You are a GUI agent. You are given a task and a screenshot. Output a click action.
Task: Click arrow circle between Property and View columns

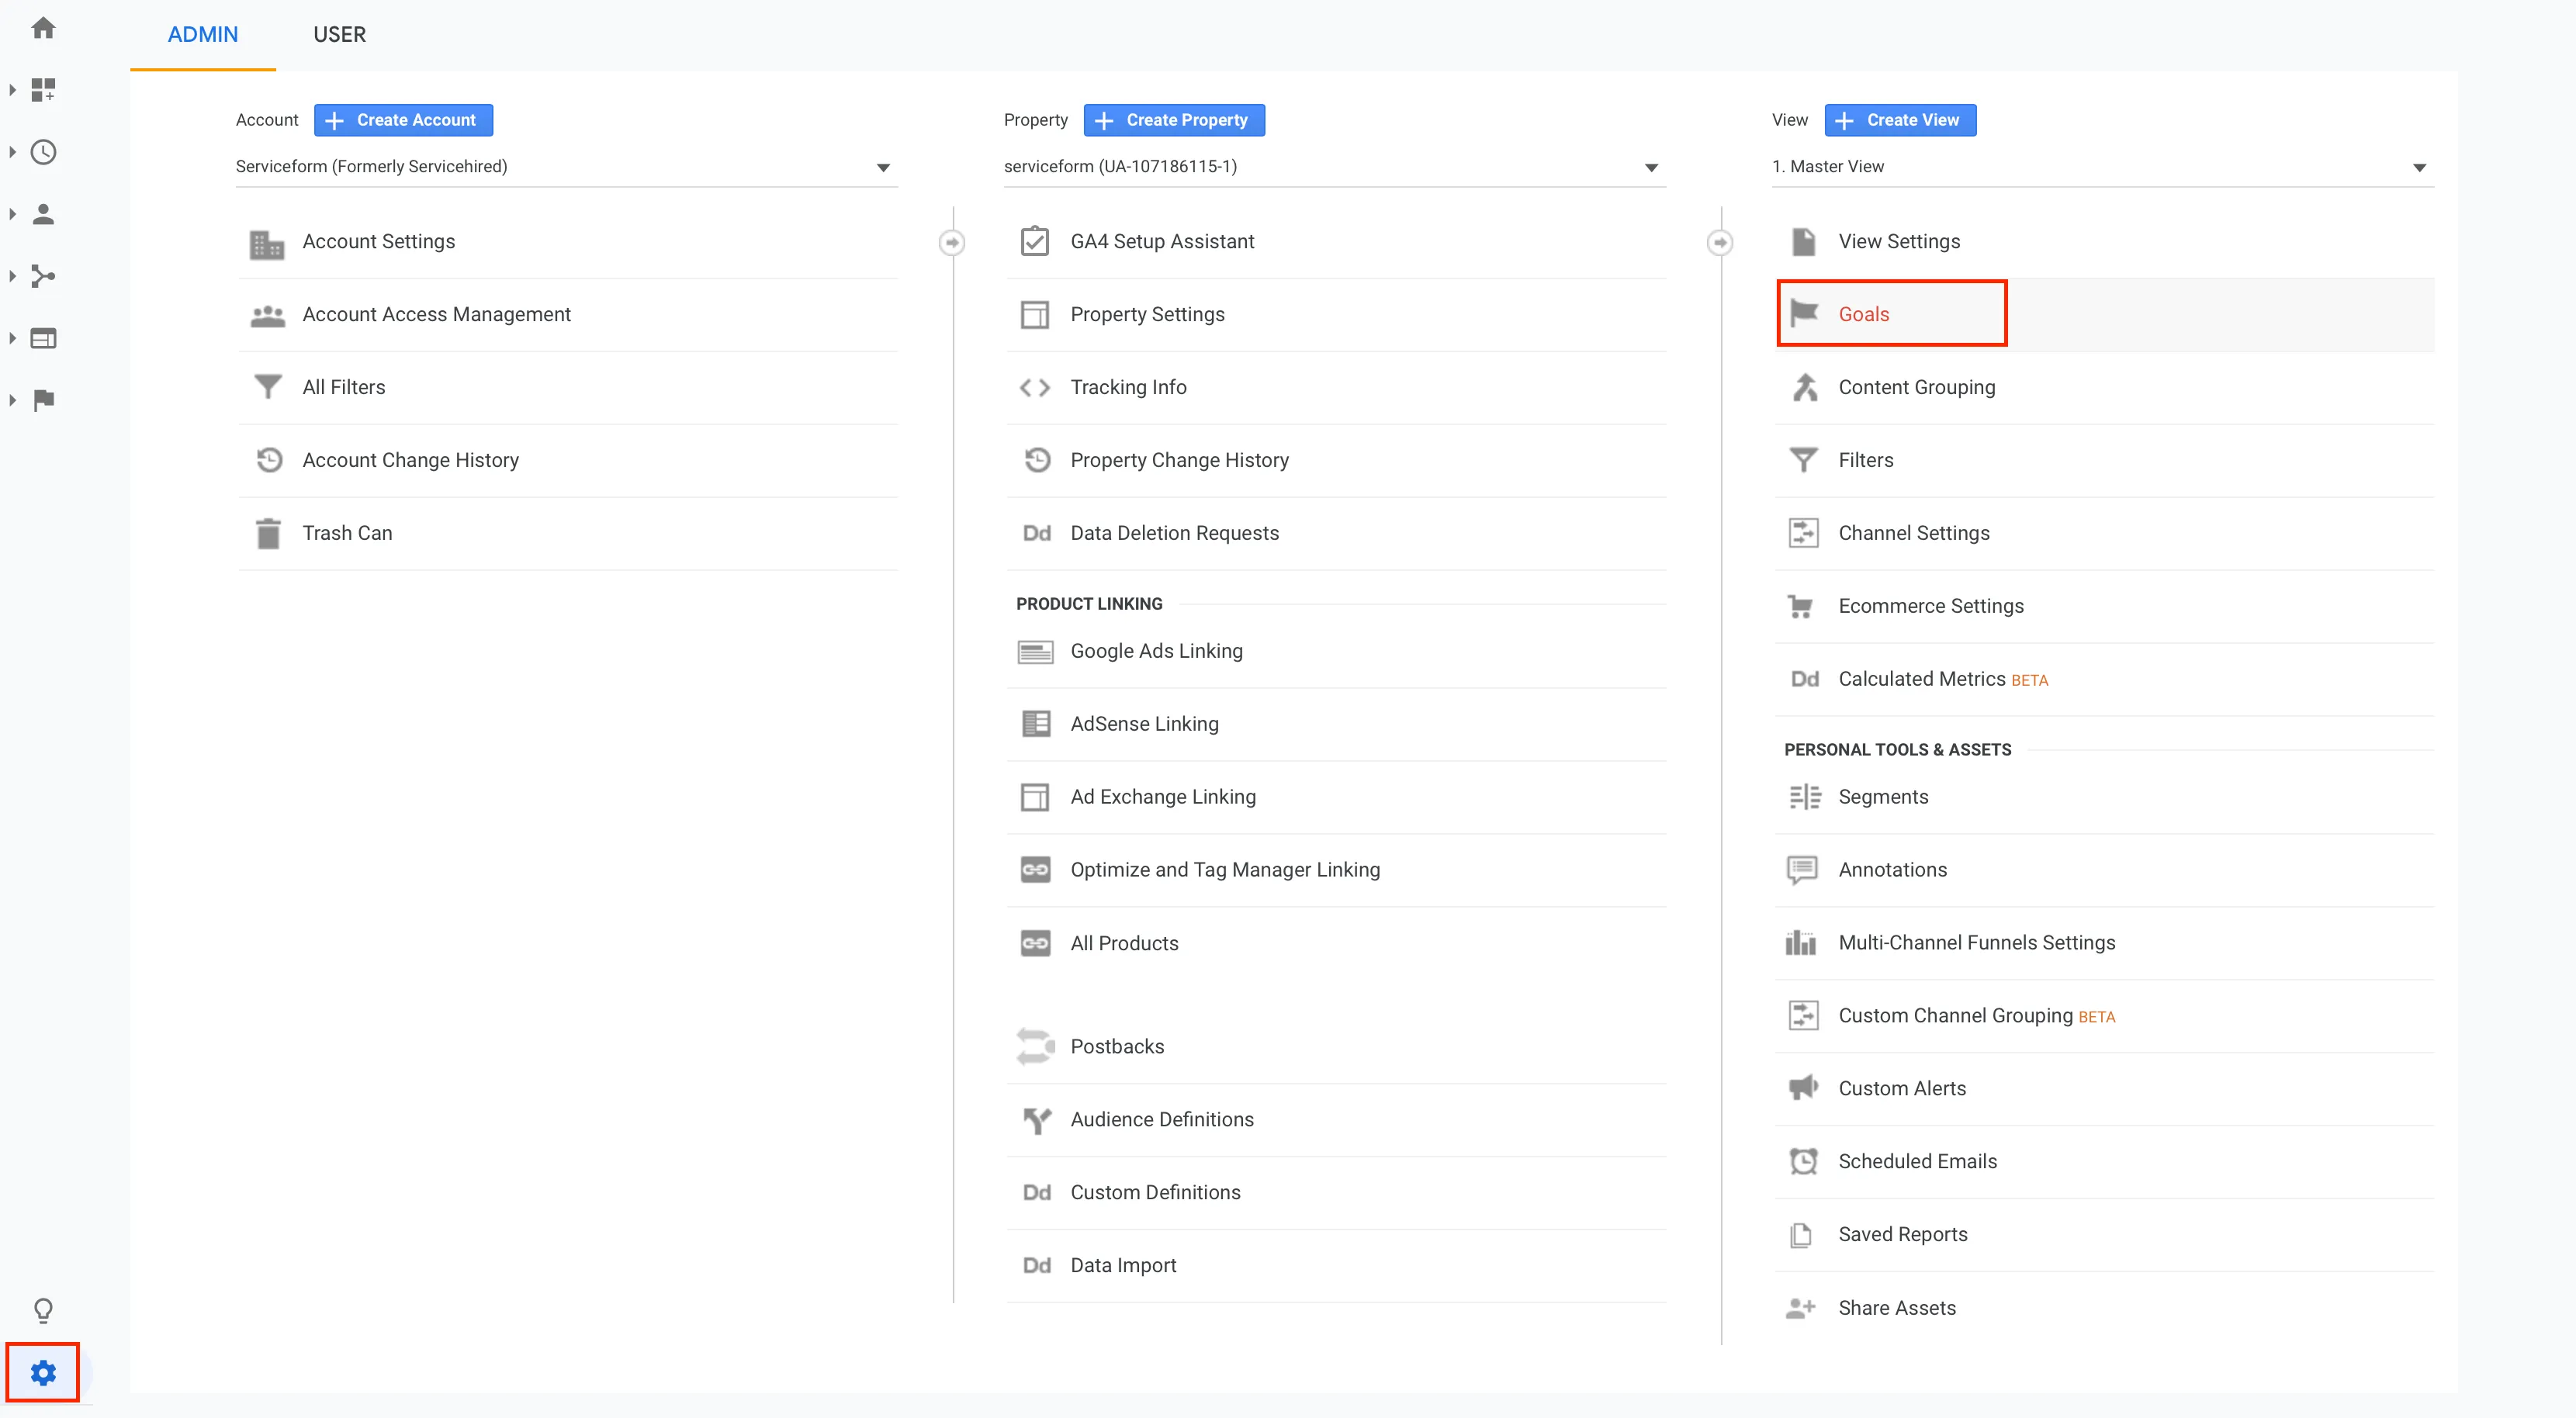[x=1720, y=243]
